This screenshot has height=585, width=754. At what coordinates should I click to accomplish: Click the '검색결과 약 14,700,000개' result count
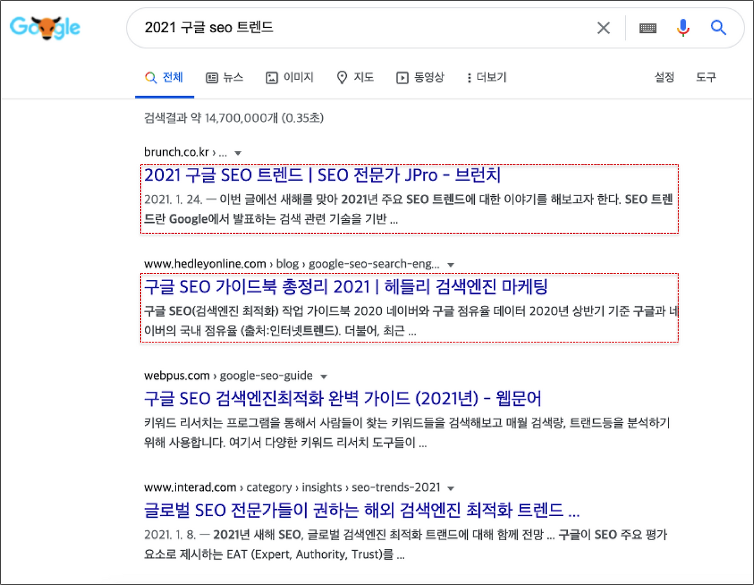tap(234, 118)
